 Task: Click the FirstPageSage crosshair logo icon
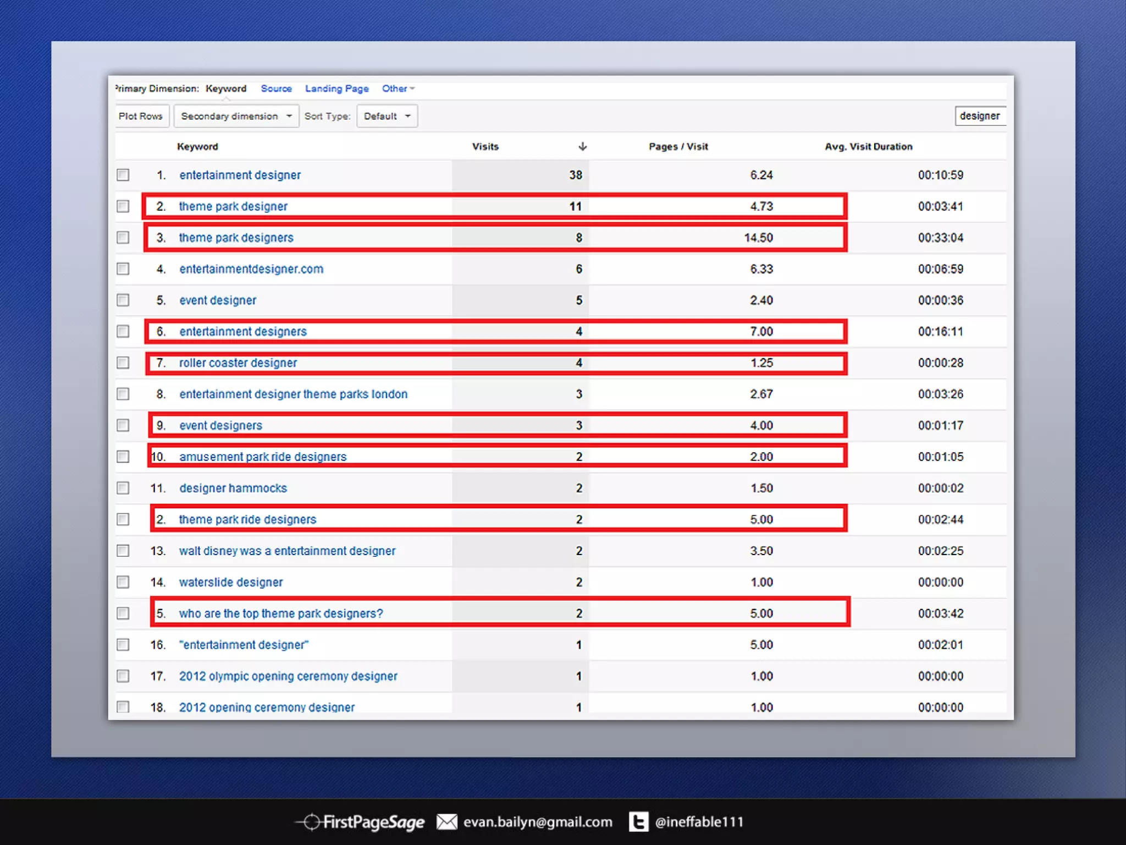click(311, 822)
